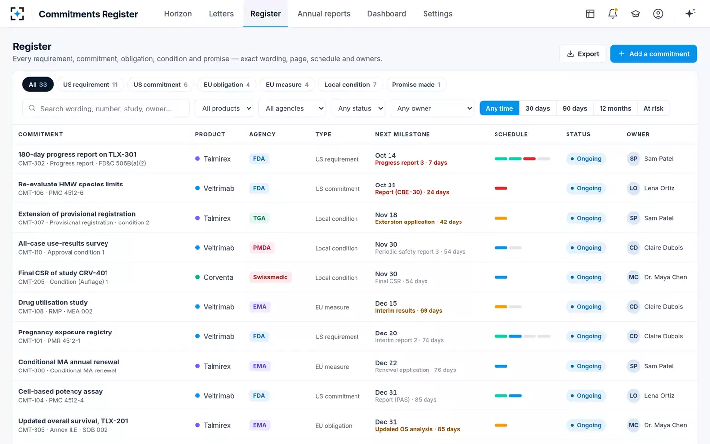Click the CD avatar in the CMT-110 row
This screenshot has height=444, width=710.
634,248
